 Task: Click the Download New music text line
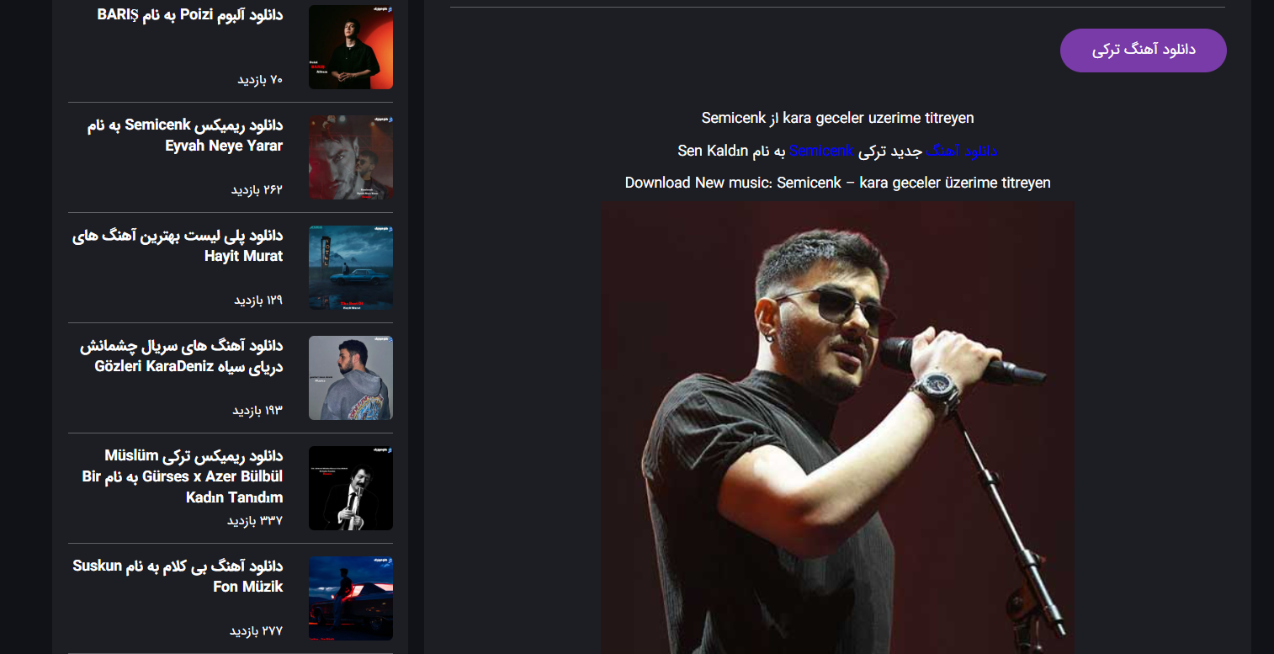point(837,183)
